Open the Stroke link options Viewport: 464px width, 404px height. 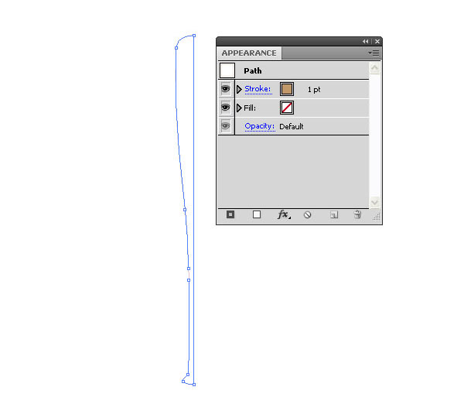pyautogui.click(x=258, y=89)
